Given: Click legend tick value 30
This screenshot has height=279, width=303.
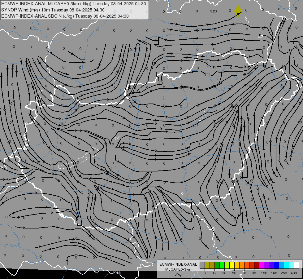Looking at the screenshot, I should pos(224,273).
